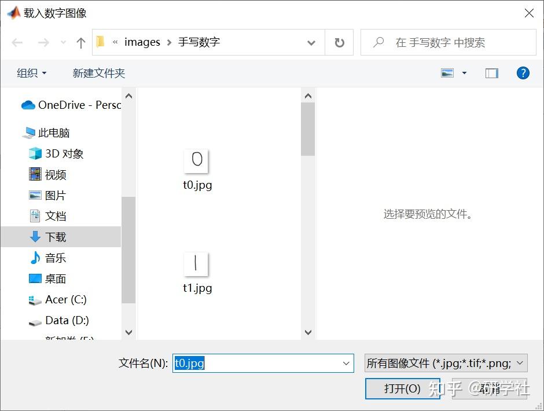544x411 pixels.
Task: Select the t1.jpg thumbnail
Action: click(x=197, y=263)
